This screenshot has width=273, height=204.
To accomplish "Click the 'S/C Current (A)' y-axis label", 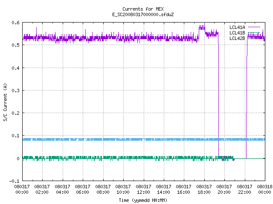I will tap(6, 102).
